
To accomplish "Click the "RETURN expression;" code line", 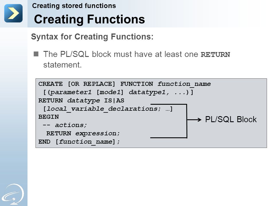I will click(83, 134).
